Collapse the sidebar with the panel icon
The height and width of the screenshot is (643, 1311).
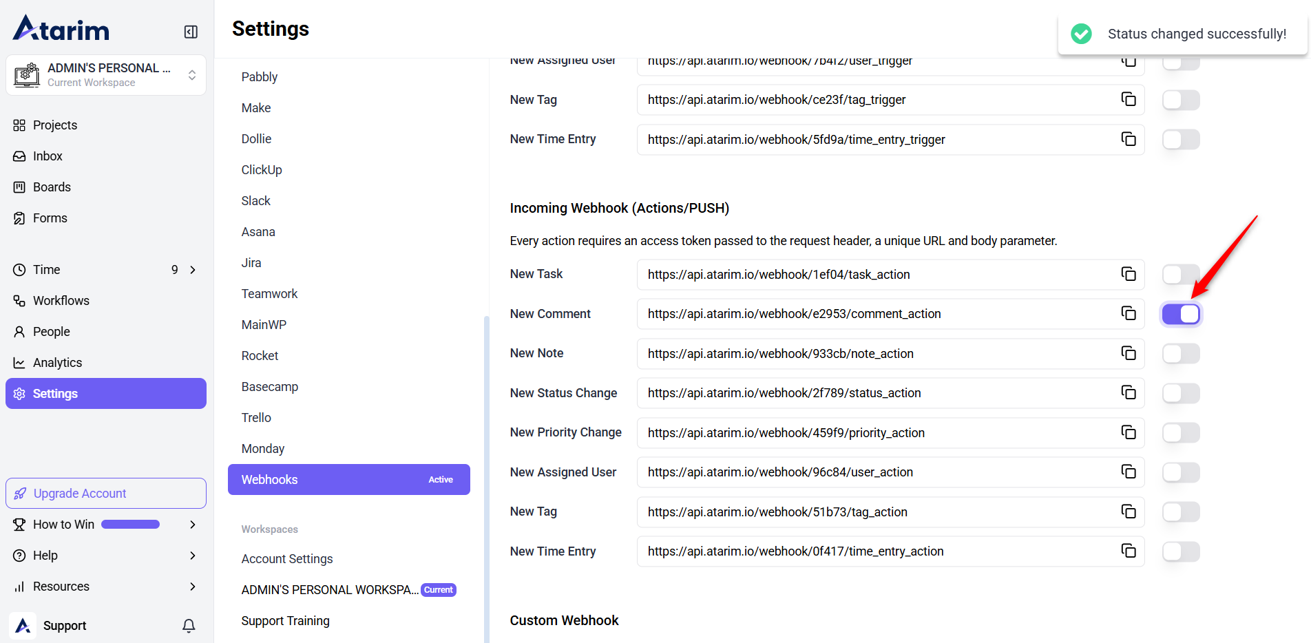coord(191,32)
